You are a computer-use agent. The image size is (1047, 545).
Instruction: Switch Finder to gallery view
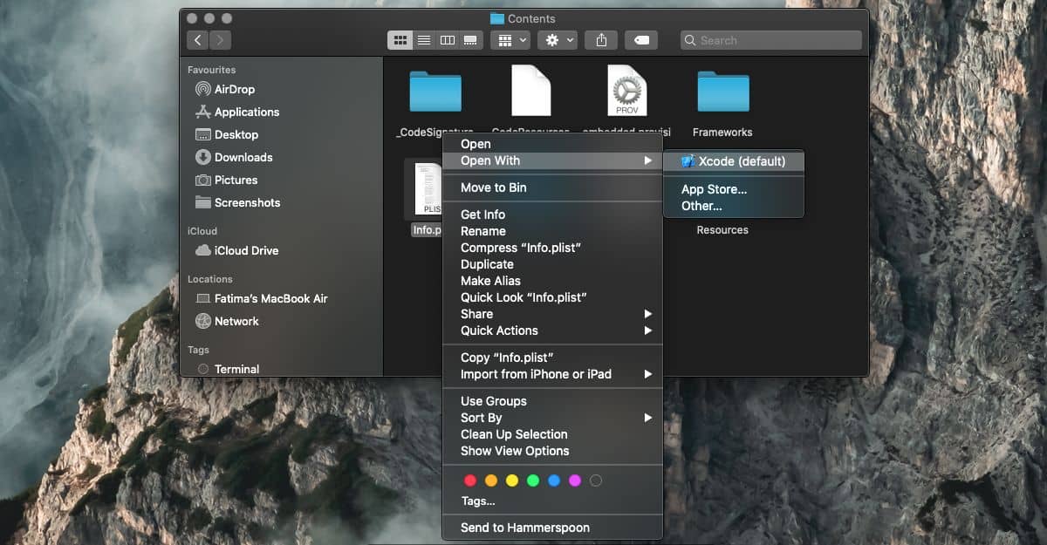coord(471,40)
